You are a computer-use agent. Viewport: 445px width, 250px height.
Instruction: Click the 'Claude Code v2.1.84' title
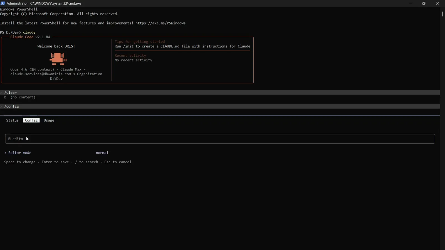[30, 37]
